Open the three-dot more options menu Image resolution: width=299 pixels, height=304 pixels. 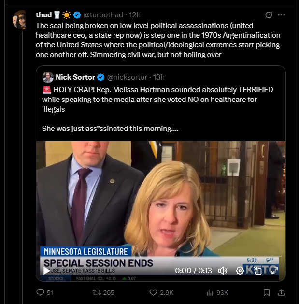(x=282, y=15)
